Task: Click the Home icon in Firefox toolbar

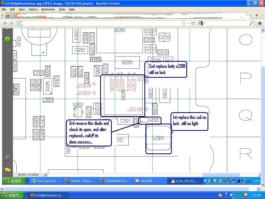Action: pos(260,23)
